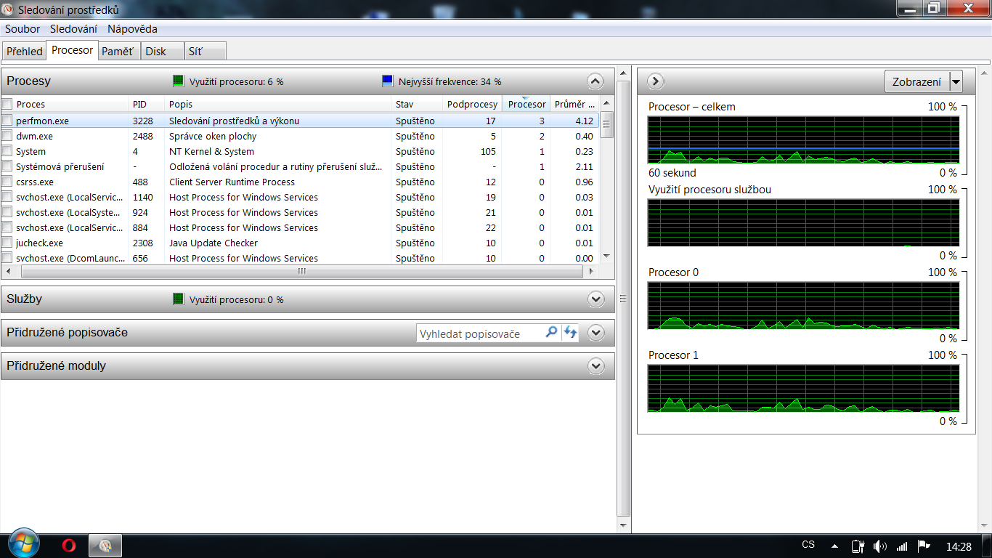Sort by the Proces column header
This screenshot has width=992, height=558.
71,105
